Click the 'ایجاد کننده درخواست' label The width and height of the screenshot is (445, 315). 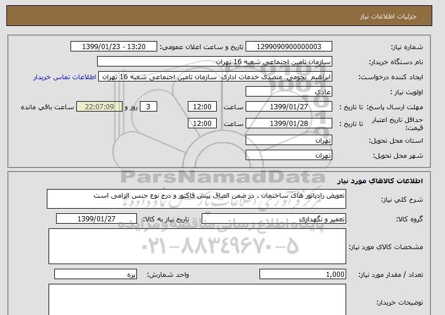point(391,77)
